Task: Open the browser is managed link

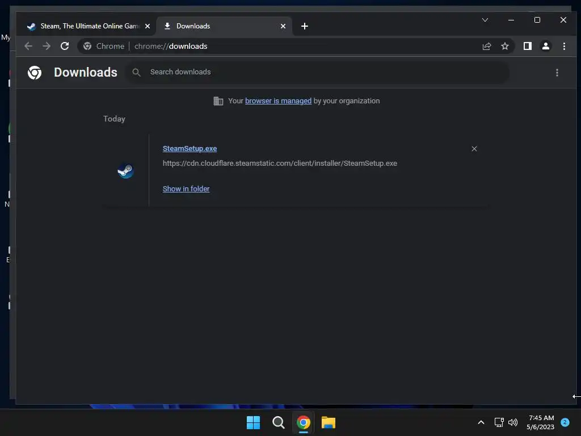Action: tap(278, 101)
